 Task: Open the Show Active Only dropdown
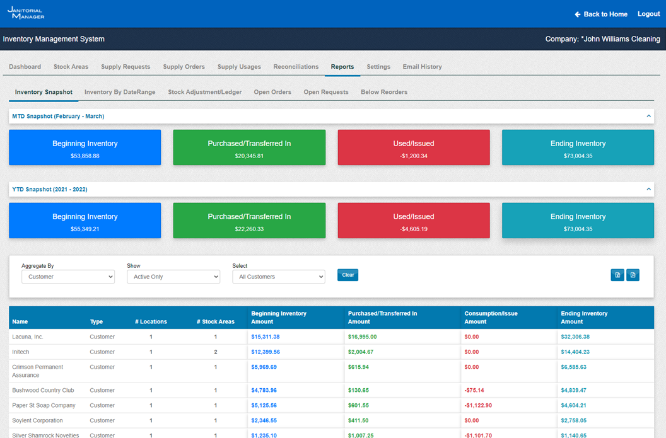[173, 277]
